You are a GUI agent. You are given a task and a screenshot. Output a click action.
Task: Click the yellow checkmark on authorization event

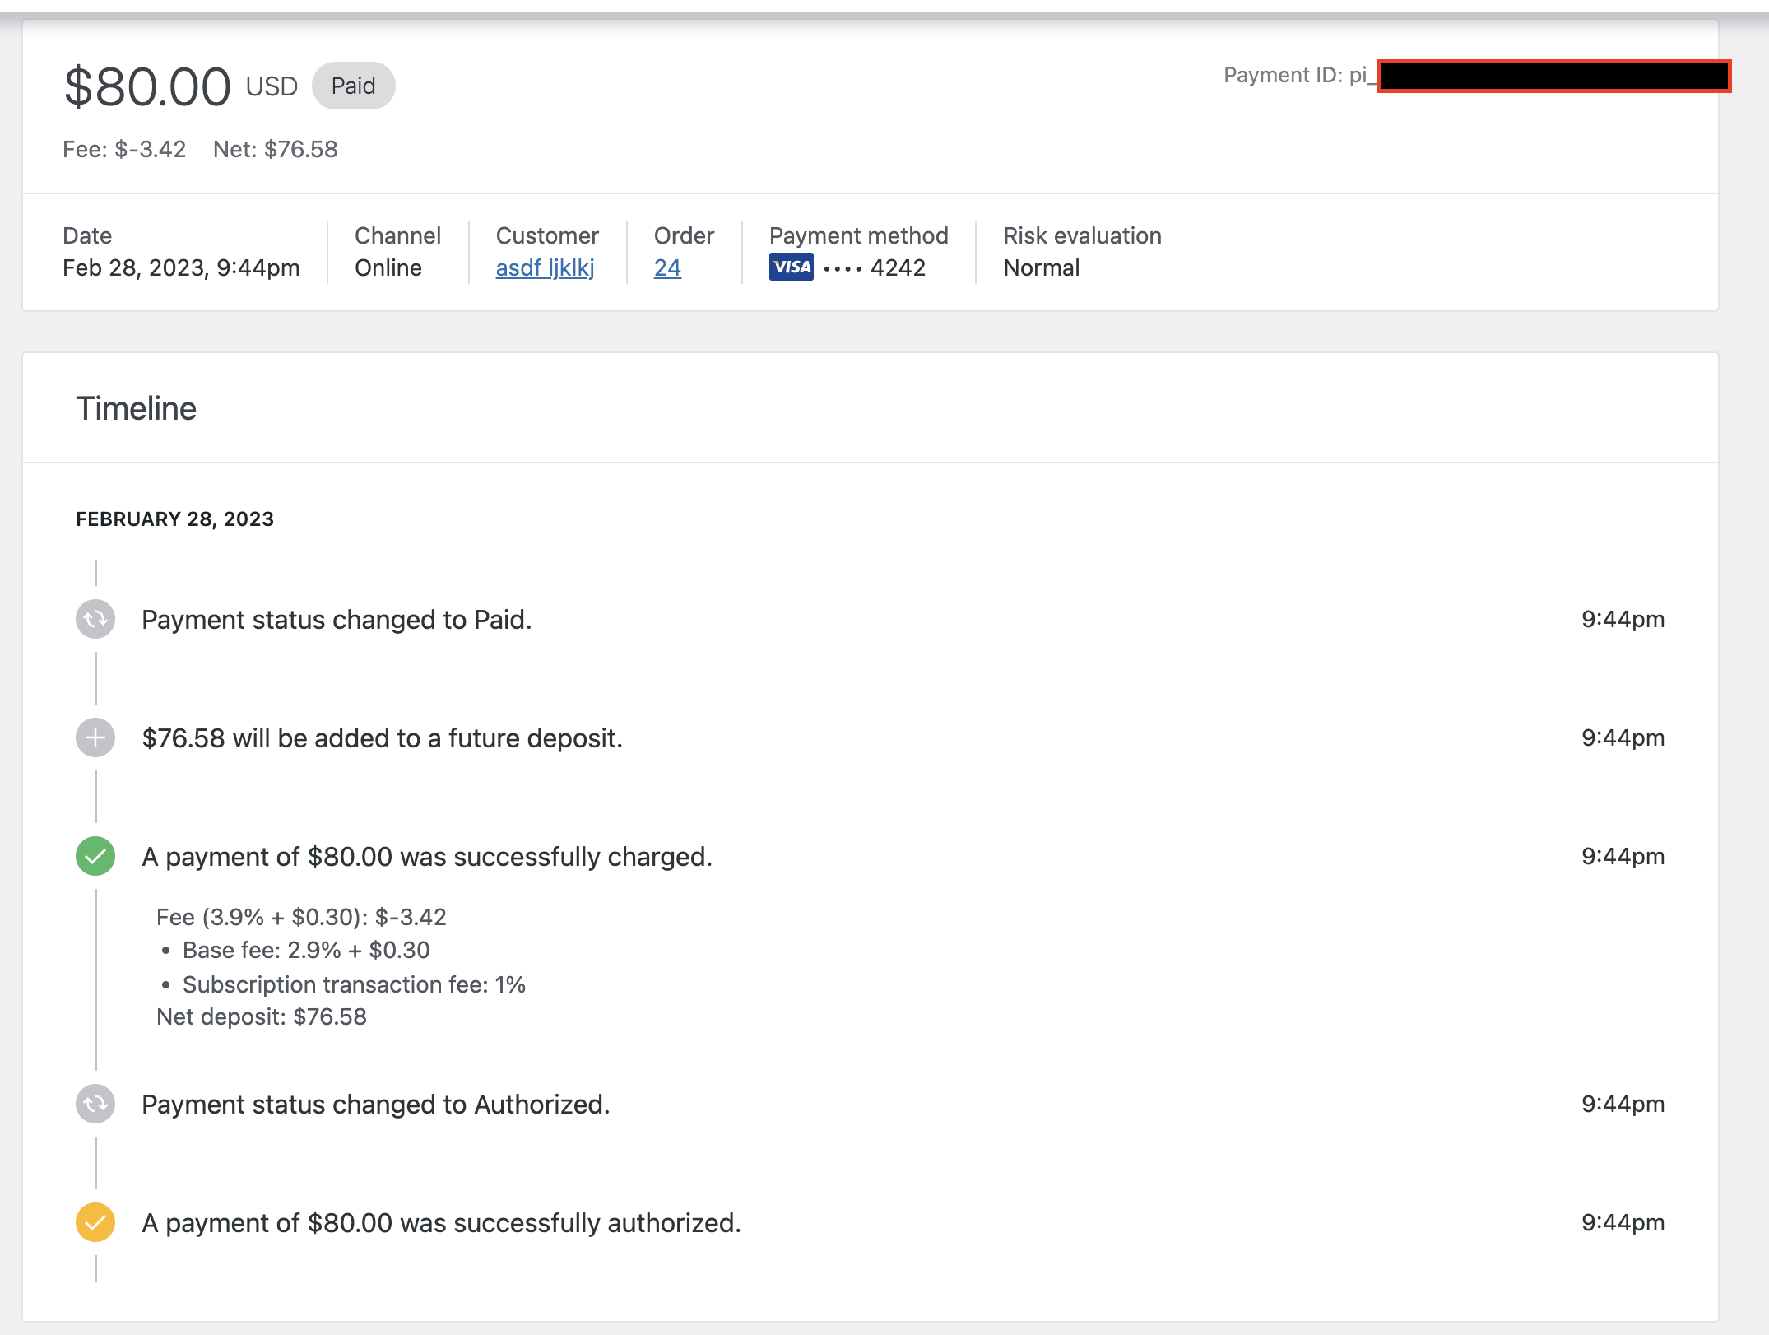click(95, 1223)
